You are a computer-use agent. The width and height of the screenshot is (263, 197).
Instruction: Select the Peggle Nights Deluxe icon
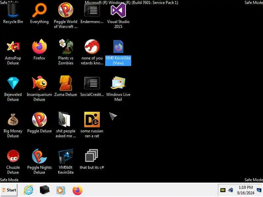(39, 156)
